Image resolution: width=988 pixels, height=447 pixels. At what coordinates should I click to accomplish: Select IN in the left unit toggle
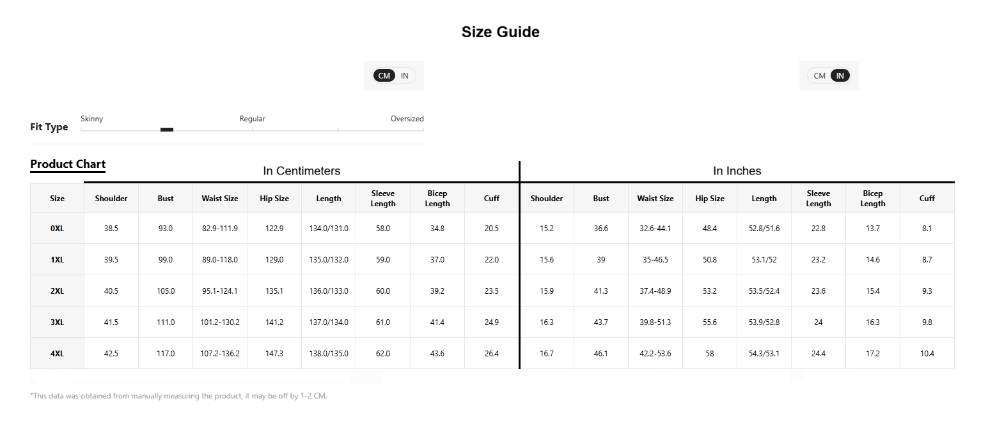coord(405,75)
